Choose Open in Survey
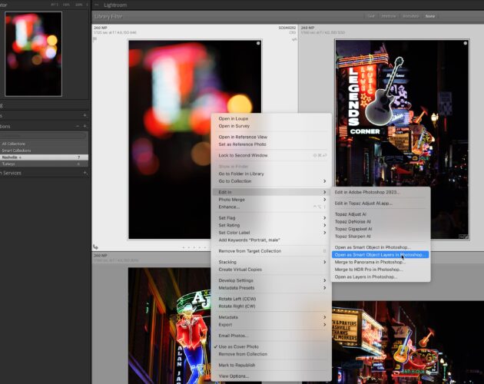484x384 pixels. [x=234, y=126]
